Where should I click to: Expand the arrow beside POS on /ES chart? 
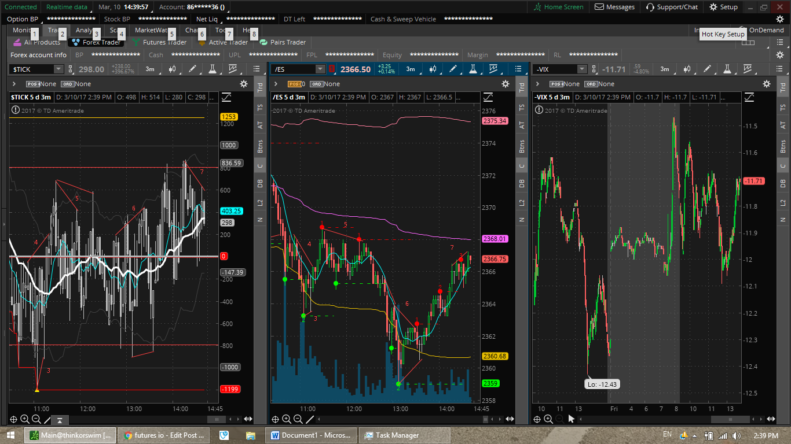(276, 84)
